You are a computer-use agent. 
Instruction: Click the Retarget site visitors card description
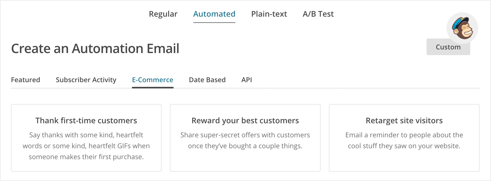pos(404,140)
